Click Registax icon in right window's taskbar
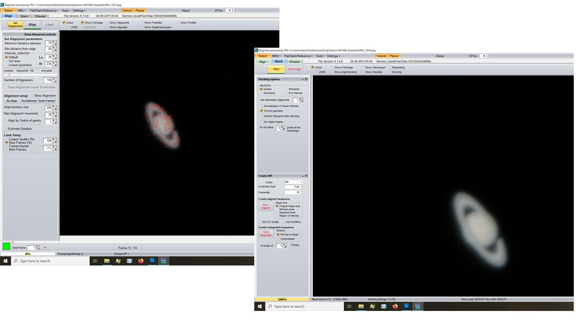576x324 pixels. click(x=418, y=306)
